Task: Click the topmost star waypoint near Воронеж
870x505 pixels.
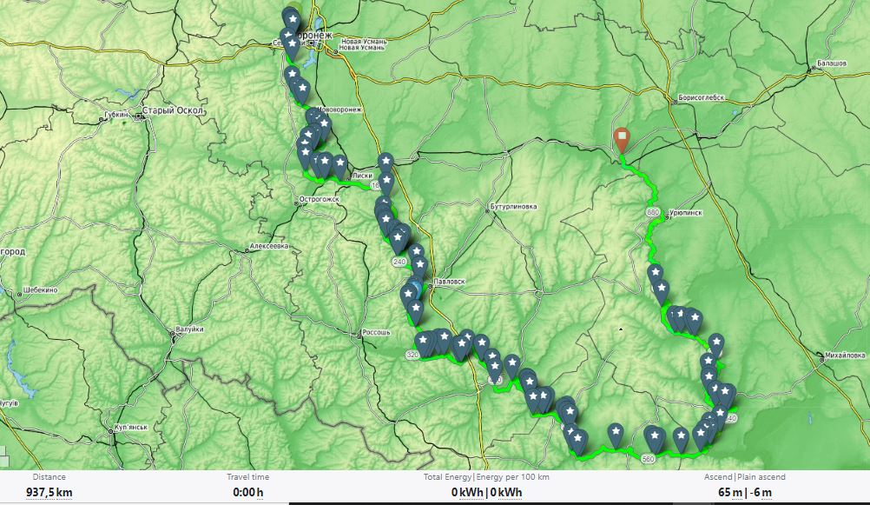Action: coord(292,21)
